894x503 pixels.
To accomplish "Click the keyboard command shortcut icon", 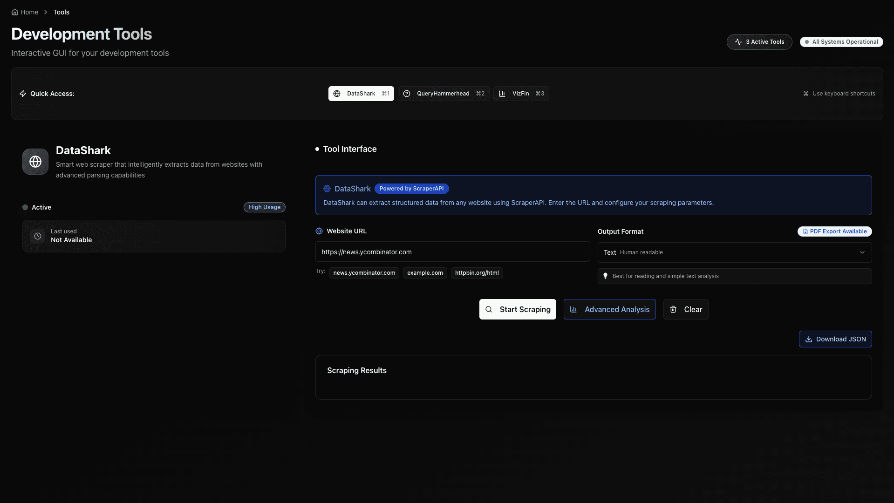I will [806, 94].
